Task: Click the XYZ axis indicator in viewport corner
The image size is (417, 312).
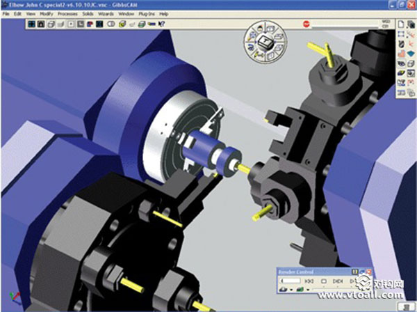Action: coord(15,298)
